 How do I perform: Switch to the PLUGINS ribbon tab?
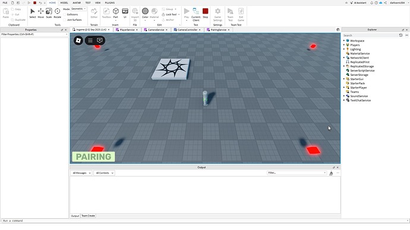(x=110, y=2)
